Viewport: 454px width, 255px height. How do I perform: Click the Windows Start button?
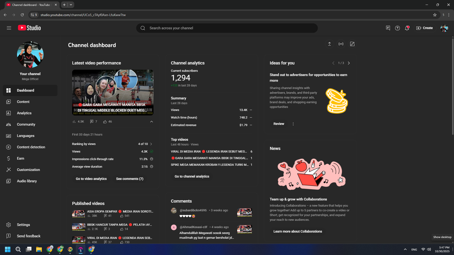tap(8, 249)
